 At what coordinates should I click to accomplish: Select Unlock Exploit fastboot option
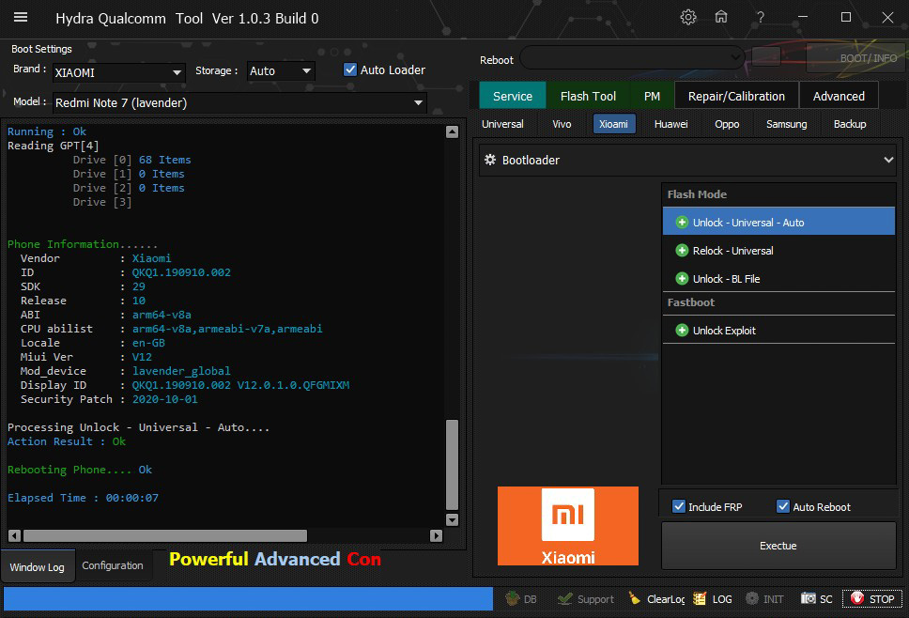(x=724, y=331)
